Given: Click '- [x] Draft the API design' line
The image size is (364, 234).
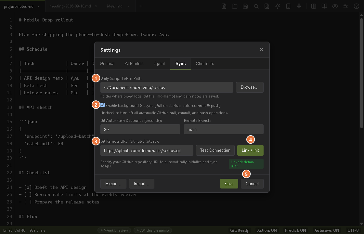Looking at the screenshot, I should [x=52, y=187].
